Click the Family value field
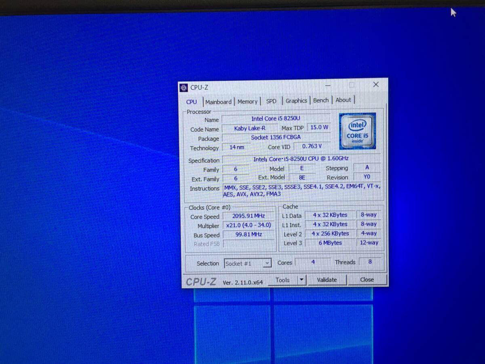 coord(236,169)
